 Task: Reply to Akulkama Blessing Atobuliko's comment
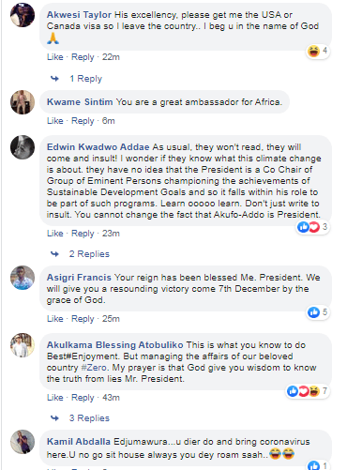pyautogui.click(x=83, y=398)
